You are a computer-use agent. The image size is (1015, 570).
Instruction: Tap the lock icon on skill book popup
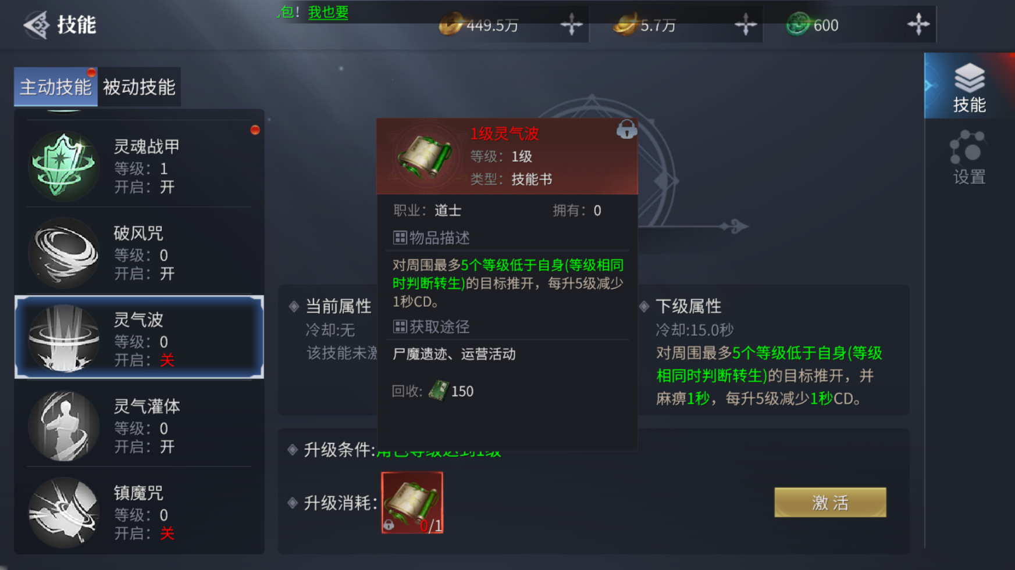[626, 129]
